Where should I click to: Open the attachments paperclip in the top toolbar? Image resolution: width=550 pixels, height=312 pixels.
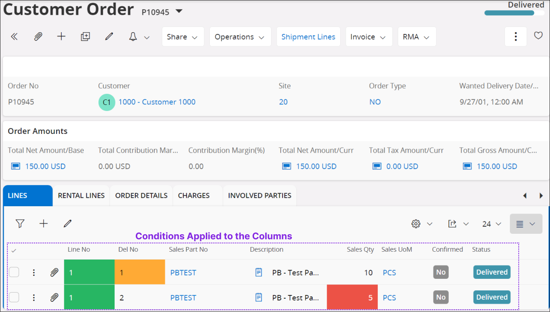click(37, 36)
